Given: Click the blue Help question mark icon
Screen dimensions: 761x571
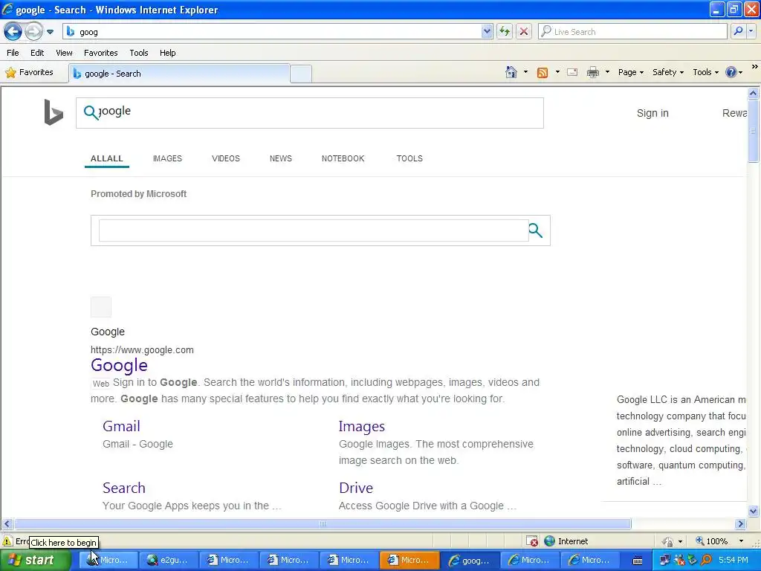Looking at the screenshot, I should coord(731,72).
